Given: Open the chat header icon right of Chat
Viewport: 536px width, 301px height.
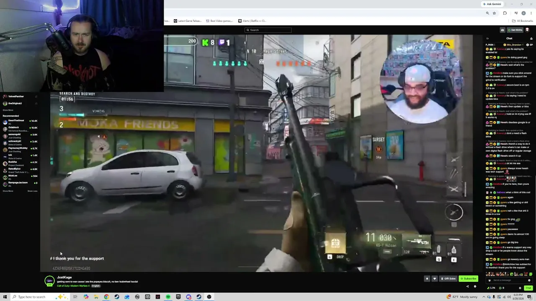Looking at the screenshot, I should [x=531, y=38].
